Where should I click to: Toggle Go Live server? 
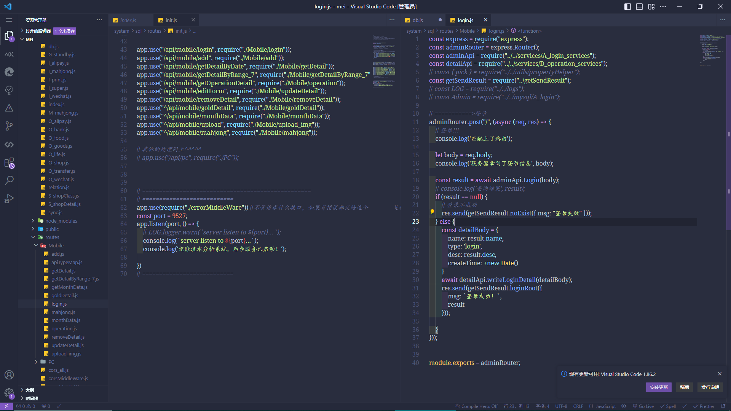[x=643, y=406]
